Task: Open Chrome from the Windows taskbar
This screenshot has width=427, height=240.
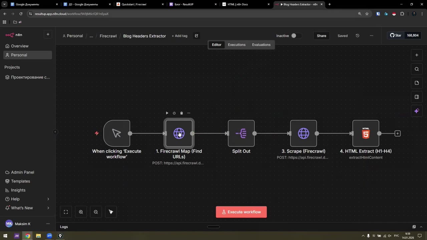Action: [x=28, y=236]
